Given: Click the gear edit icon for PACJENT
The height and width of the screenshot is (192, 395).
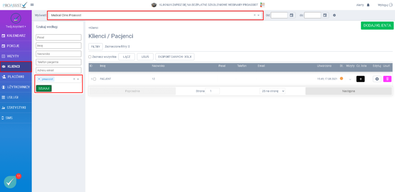Looking at the screenshot, I should (x=377, y=79).
